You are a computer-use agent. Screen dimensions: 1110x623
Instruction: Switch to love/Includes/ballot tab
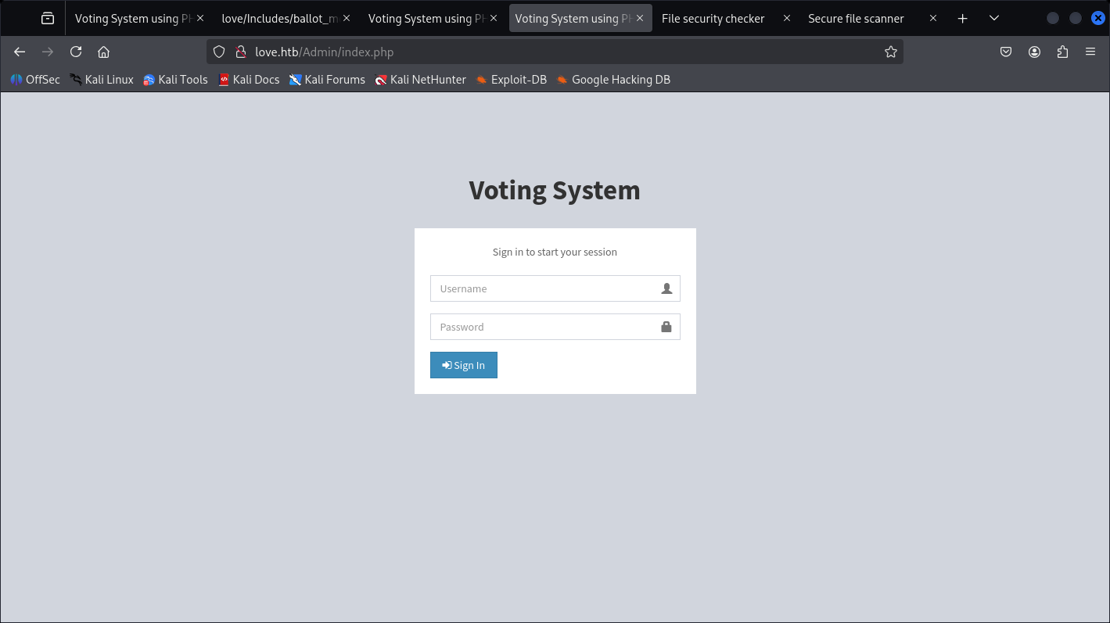279,18
